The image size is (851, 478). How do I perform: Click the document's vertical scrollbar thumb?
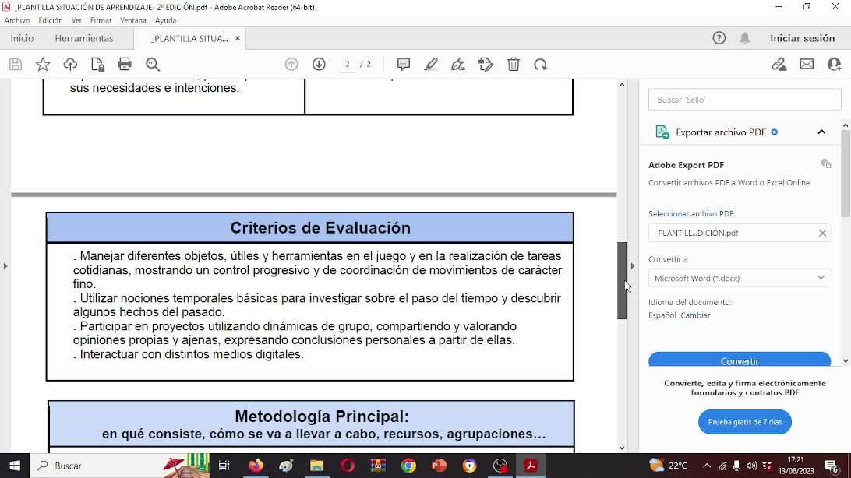coord(622,280)
